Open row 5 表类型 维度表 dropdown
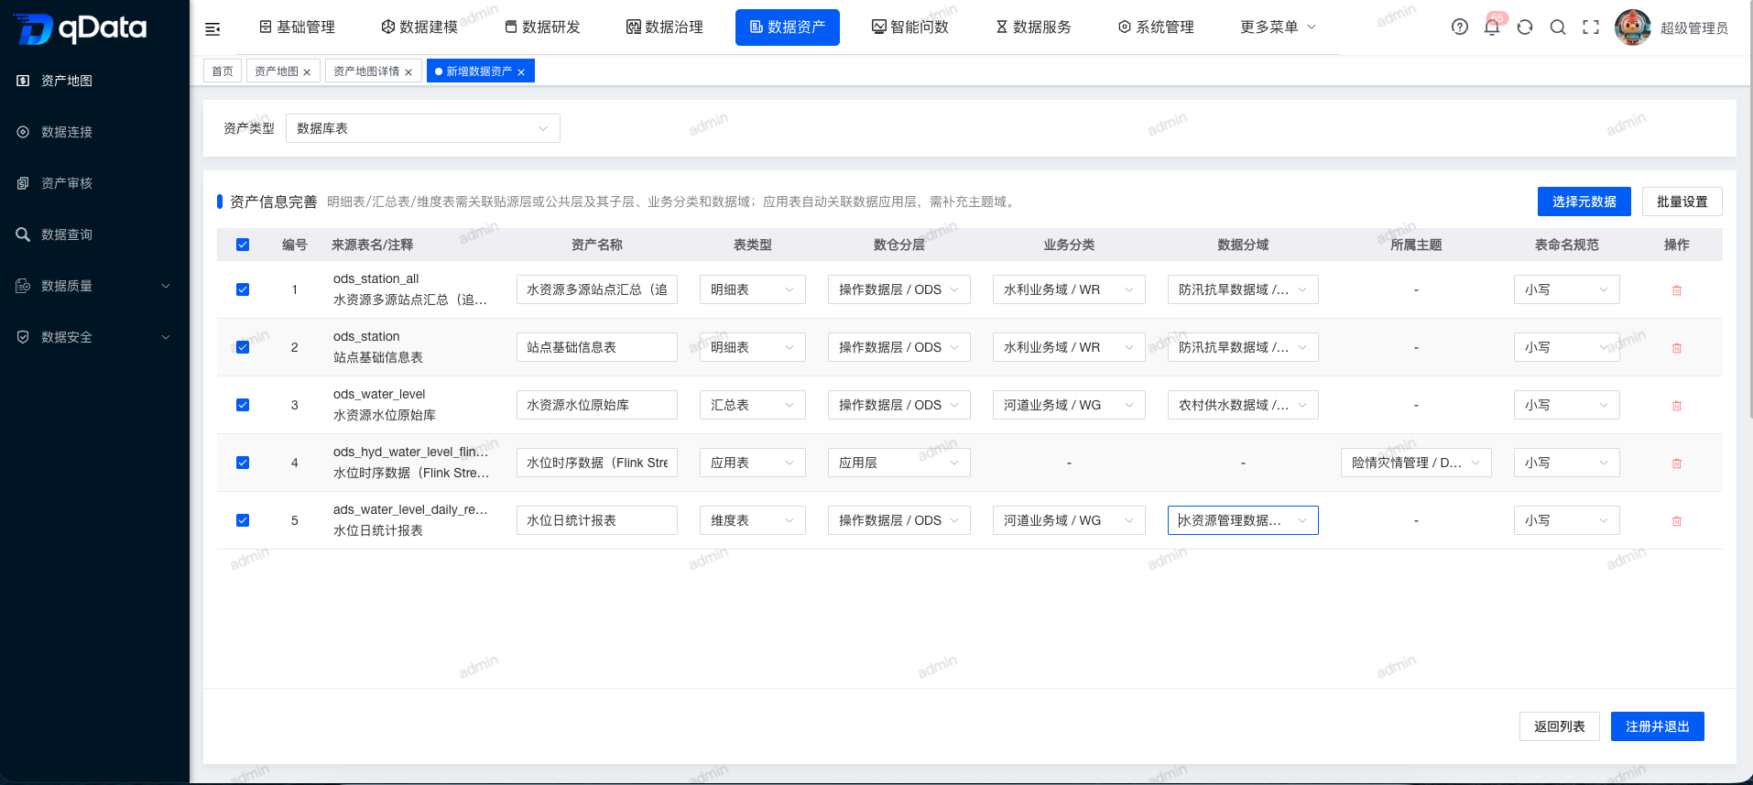This screenshot has width=1753, height=785. pos(753,520)
